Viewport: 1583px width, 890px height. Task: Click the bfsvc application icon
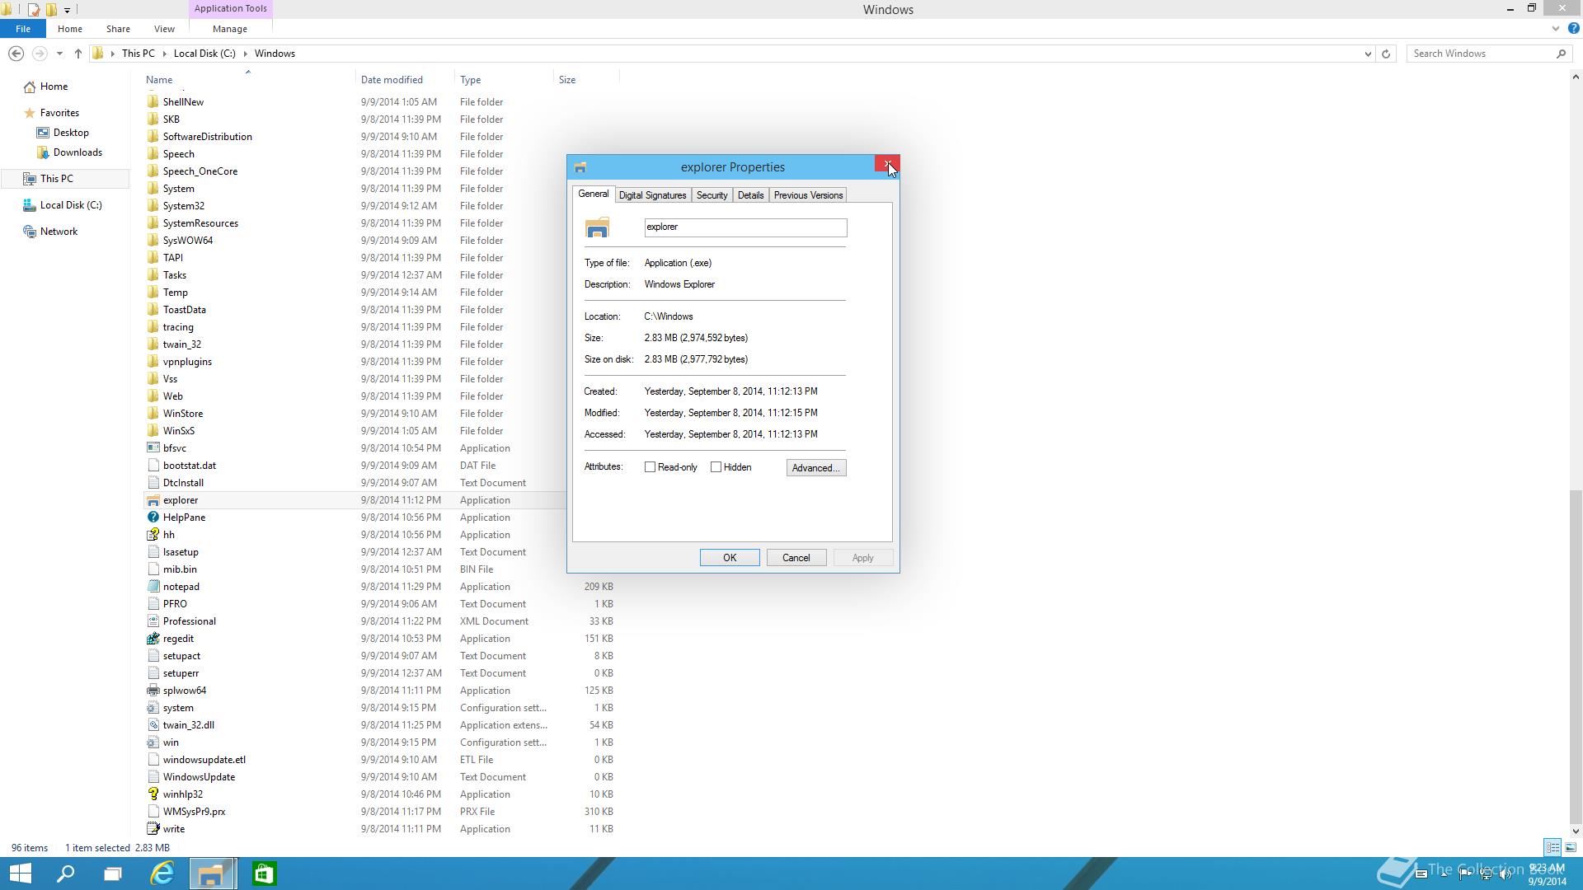click(153, 448)
